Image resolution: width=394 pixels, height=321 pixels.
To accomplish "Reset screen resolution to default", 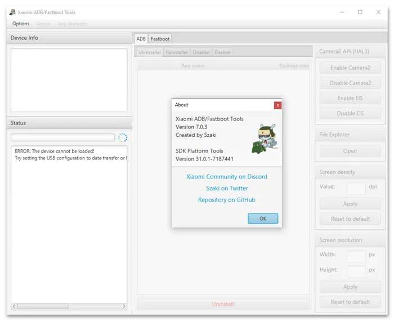I will [350, 302].
